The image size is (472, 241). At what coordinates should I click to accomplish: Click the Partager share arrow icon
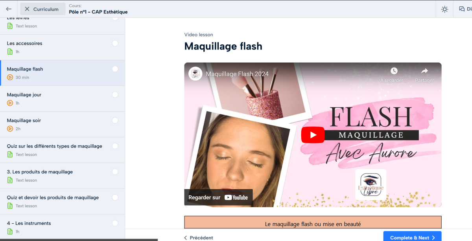tap(424, 71)
